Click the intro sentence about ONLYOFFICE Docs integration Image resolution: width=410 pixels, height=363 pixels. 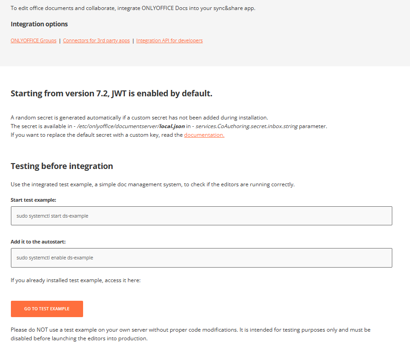(x=133, y=8)
